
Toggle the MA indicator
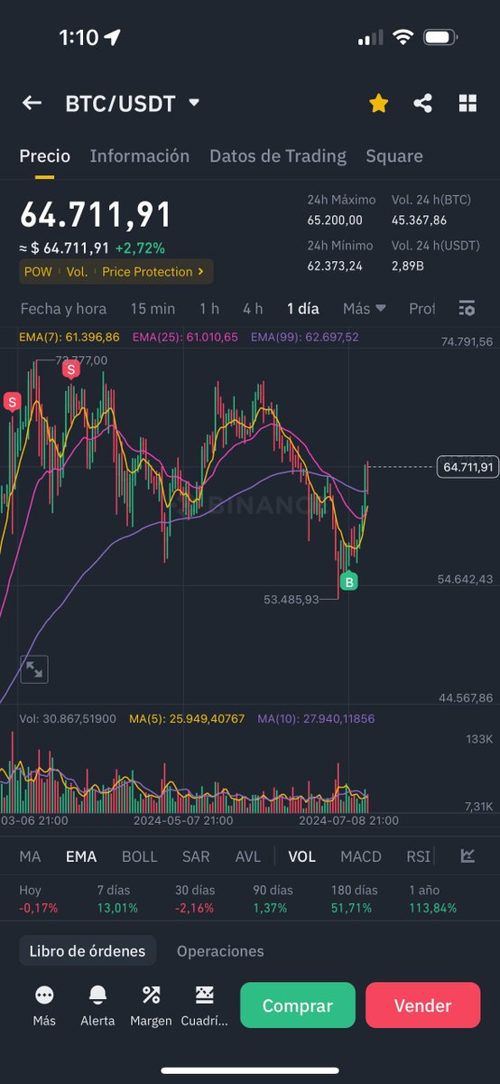tap(30, 856)
